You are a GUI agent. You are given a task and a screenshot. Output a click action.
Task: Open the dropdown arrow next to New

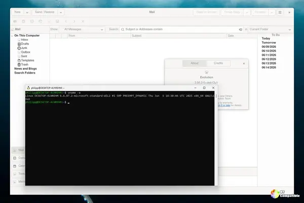tap(27, 12)
